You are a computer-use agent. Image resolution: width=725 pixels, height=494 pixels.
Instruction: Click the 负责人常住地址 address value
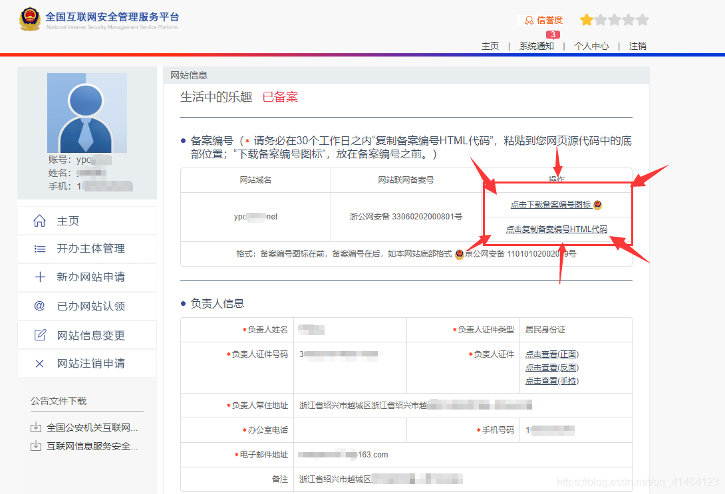pyautogui.click(x=415, y=406)
